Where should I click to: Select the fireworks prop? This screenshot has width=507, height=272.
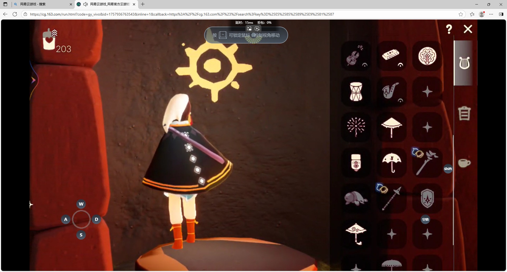click(356, 127)
